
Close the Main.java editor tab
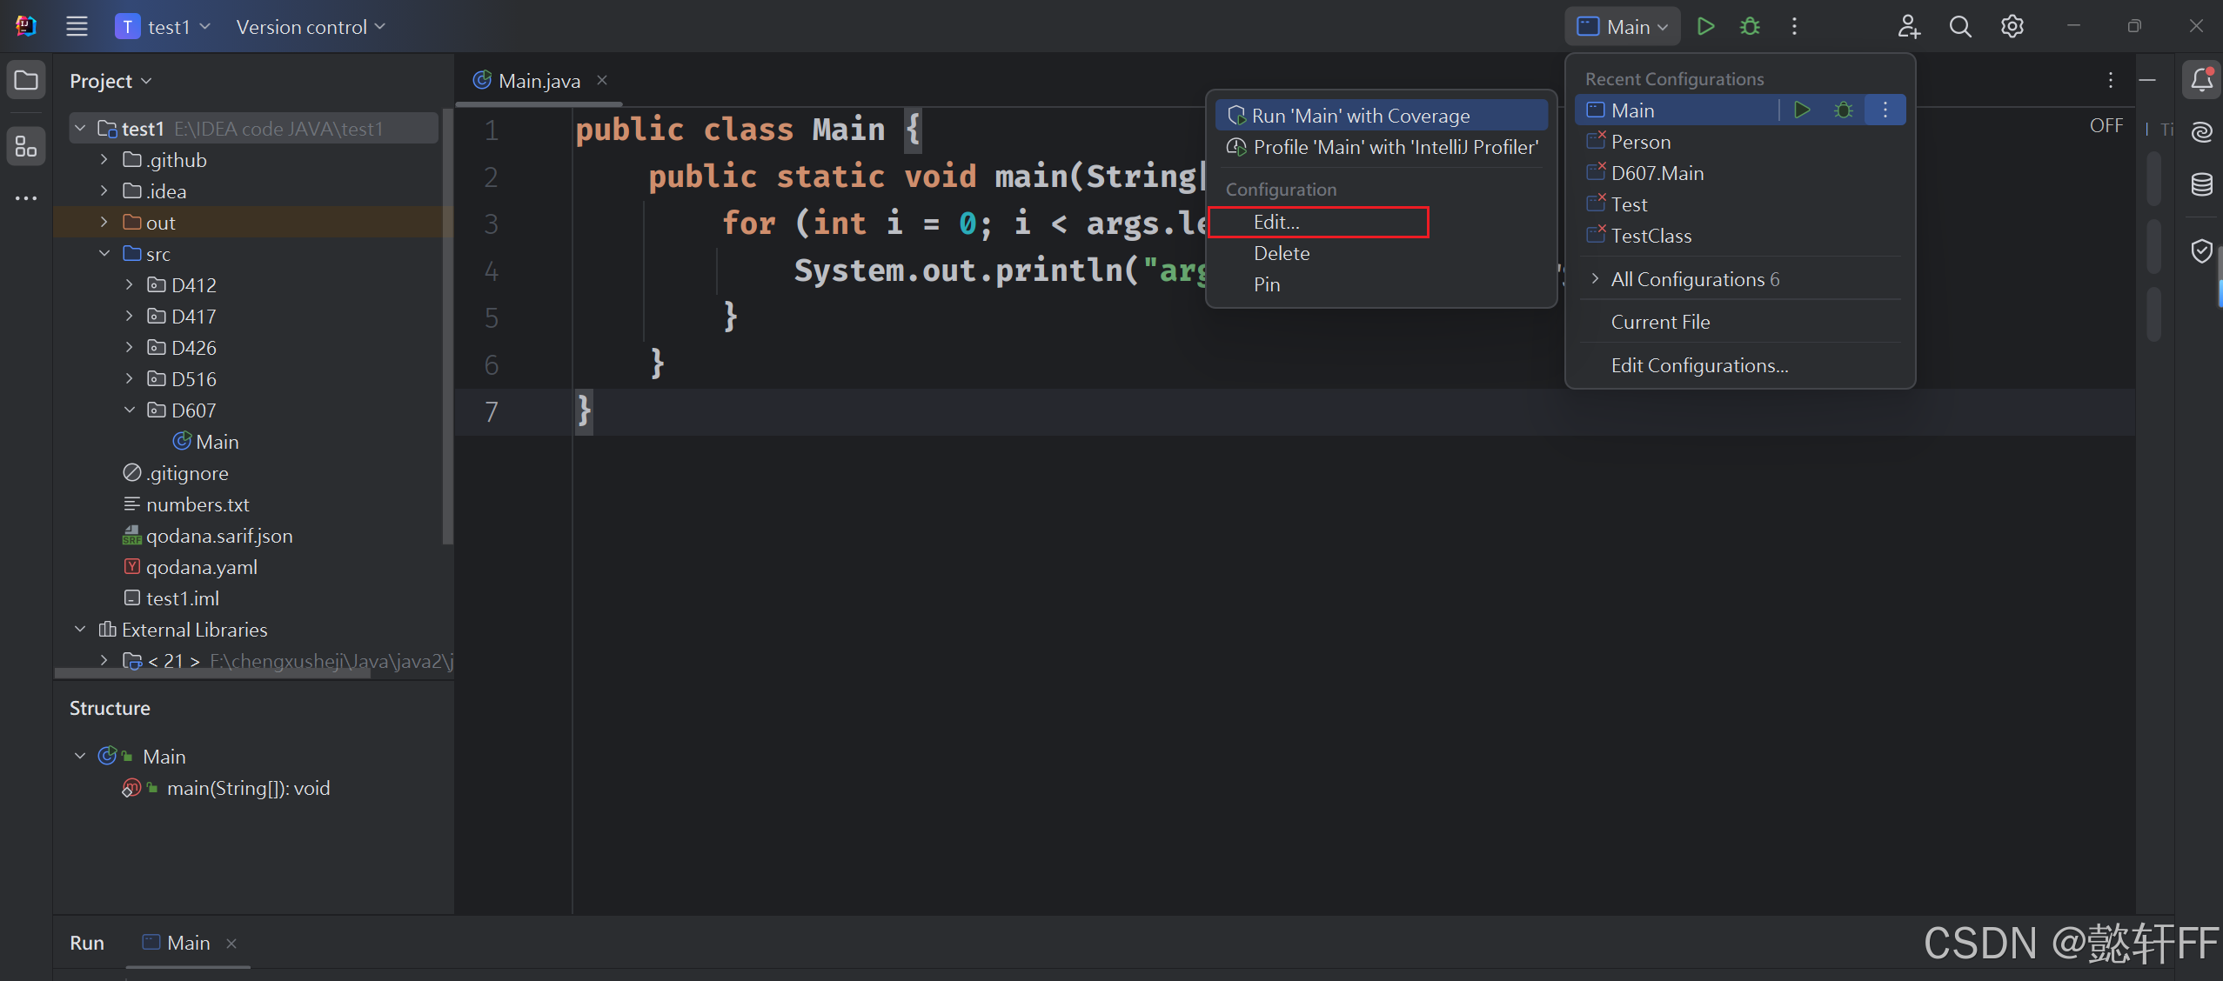[x=602, y=80]
